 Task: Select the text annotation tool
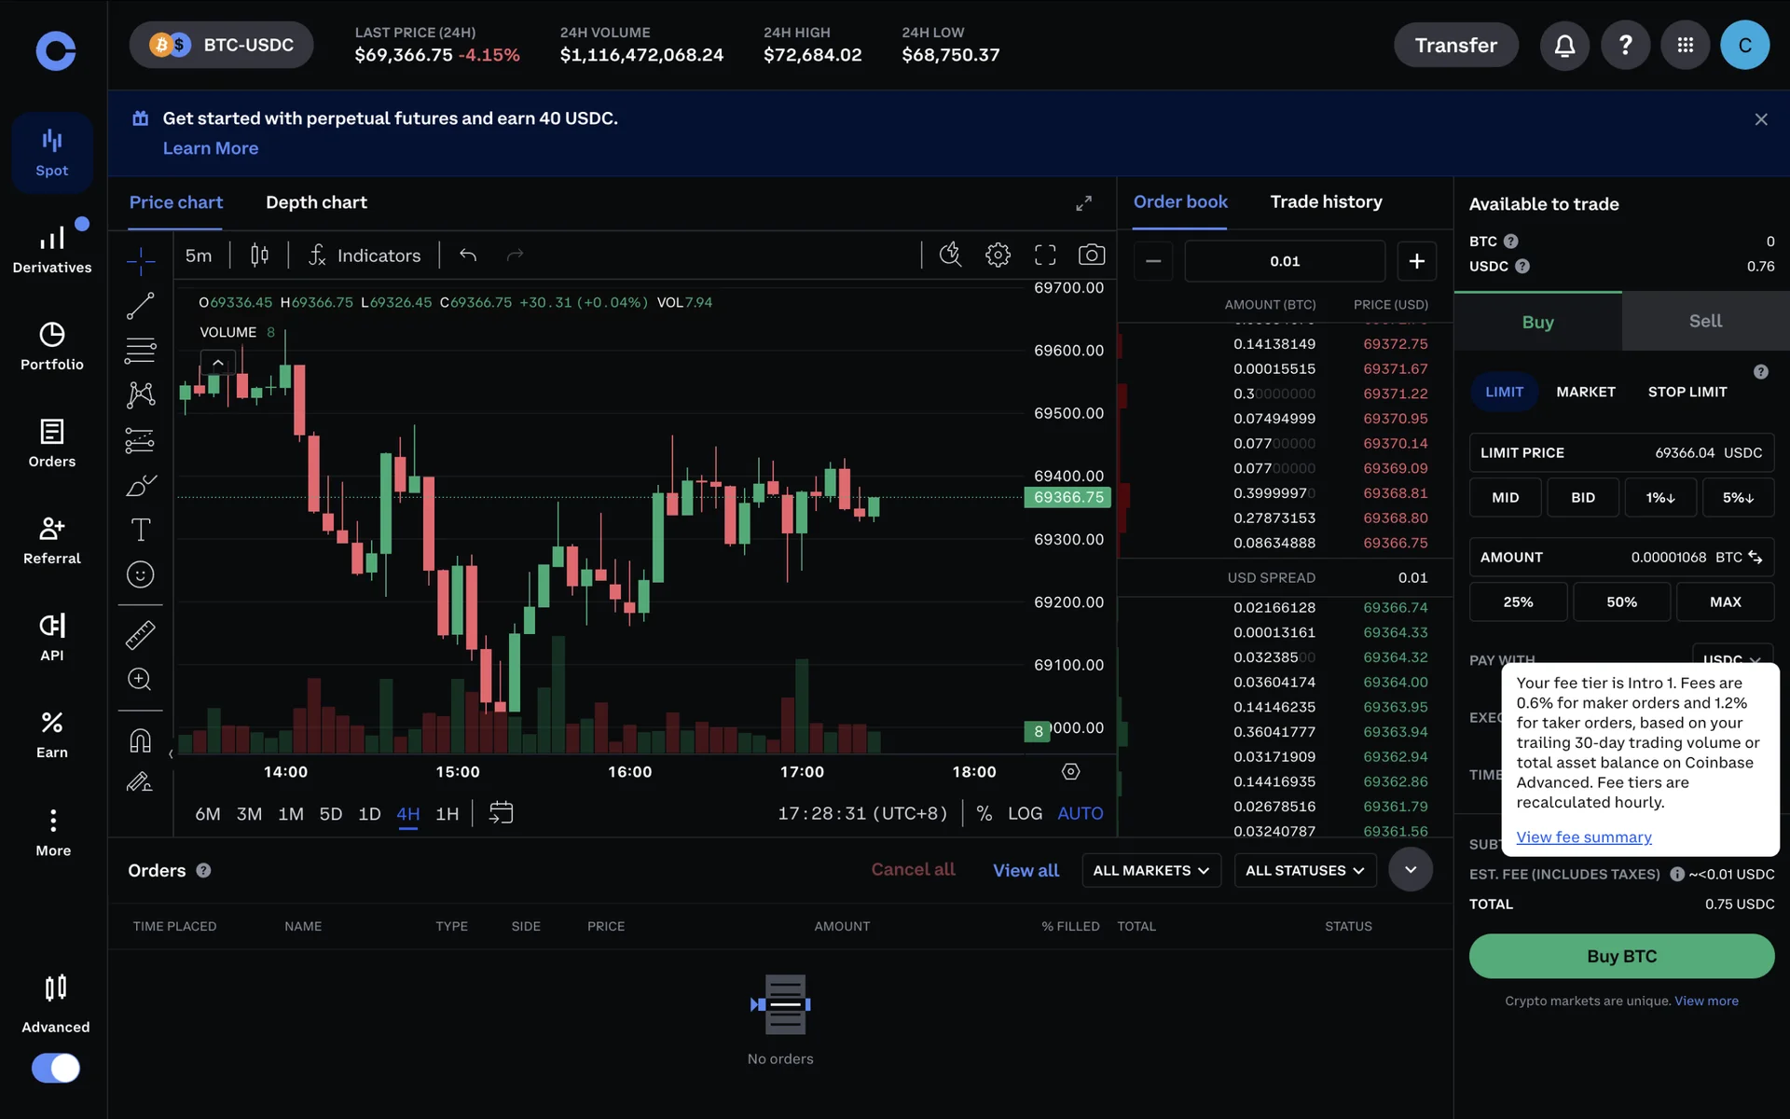tap(140, 530)
